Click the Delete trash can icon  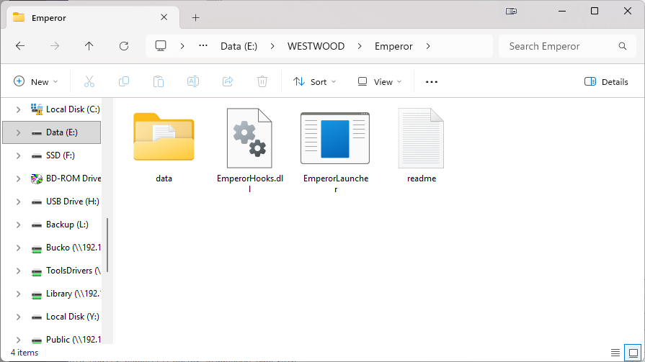[x=262, y=82]
